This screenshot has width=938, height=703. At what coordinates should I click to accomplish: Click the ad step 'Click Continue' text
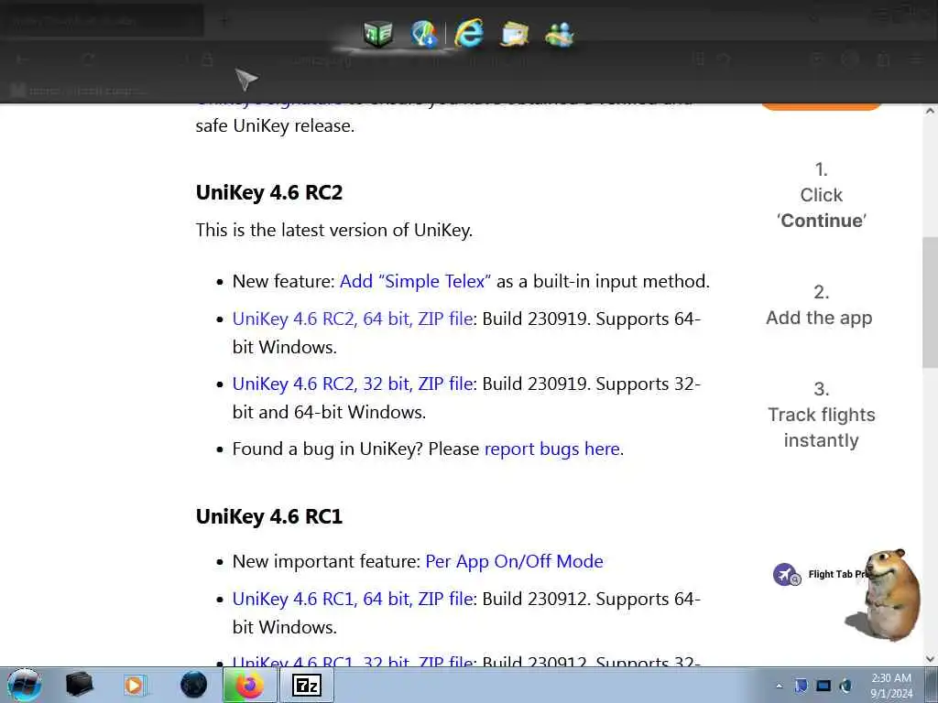tap(822, 208)
